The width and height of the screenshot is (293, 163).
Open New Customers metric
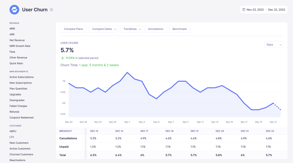point(19,143)
